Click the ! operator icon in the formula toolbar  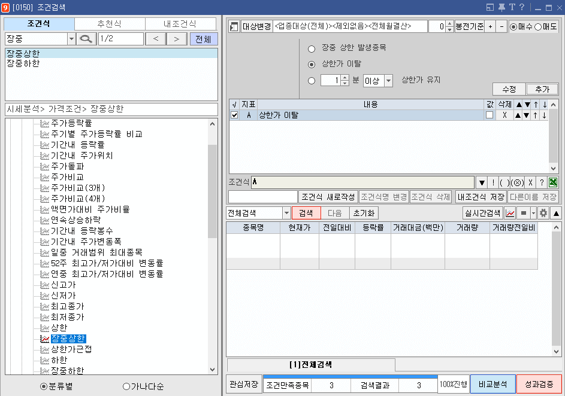coord(494,182)
